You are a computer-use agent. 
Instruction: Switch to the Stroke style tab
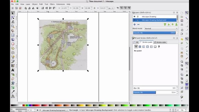pyautogui.click(x=160, y=42)
